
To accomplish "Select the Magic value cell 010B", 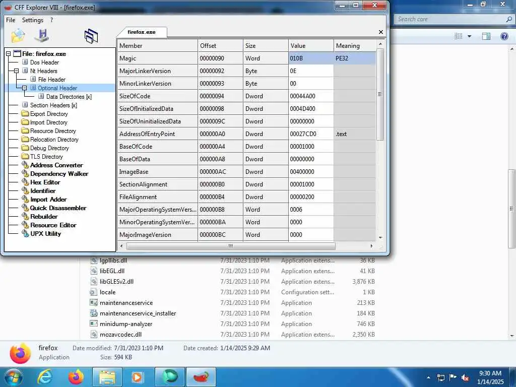I will (311, 58).
